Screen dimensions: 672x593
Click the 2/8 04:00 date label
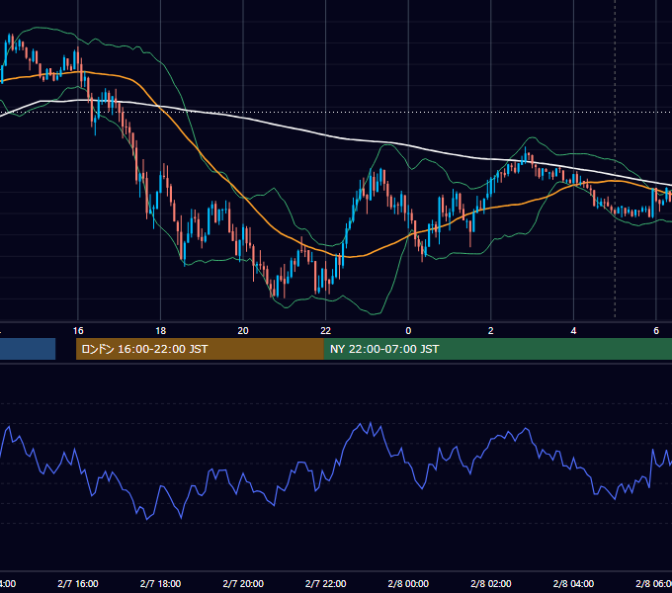[573, 583]
